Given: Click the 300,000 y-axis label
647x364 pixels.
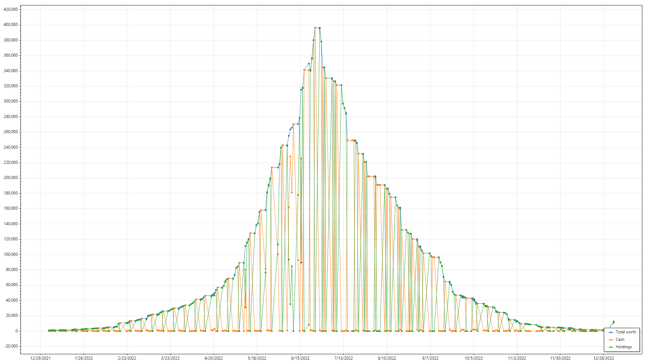Looking at the screenshot, I should pos(10,101).
